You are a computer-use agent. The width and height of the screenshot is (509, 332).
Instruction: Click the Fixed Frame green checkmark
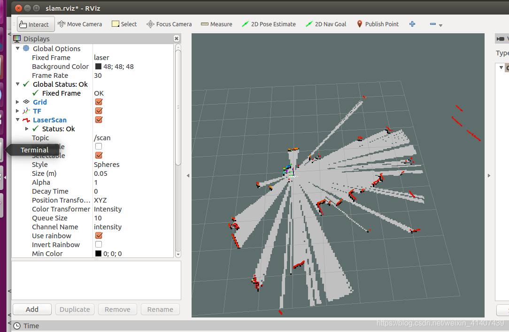[36, 93]
